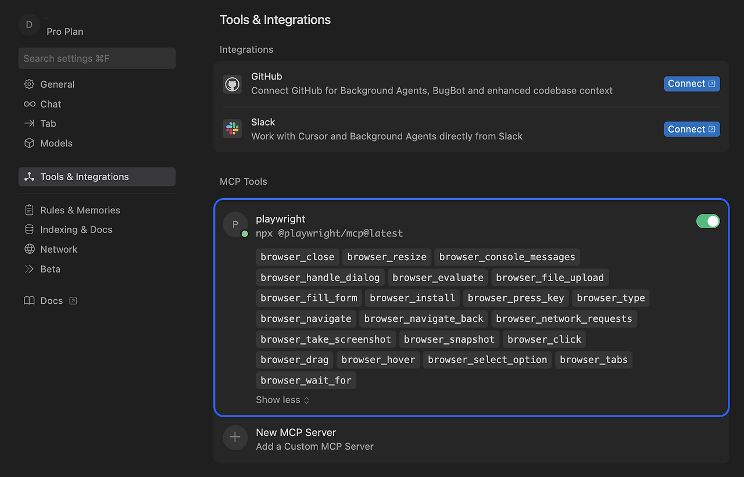Click the Chat infinity icon
This screenshot has height=477, width=744.
pyautogui.click(x=29, y=104)
